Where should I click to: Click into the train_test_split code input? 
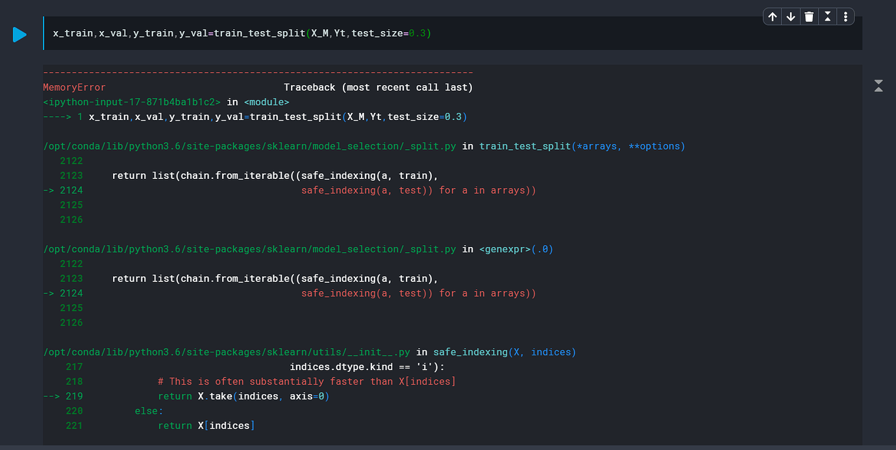click(453, 33)
